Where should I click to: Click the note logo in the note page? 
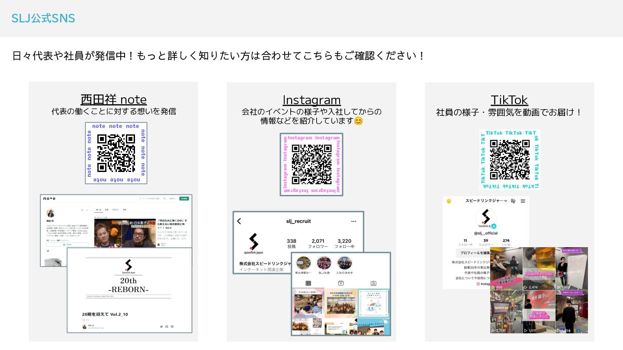click(49, 198)
